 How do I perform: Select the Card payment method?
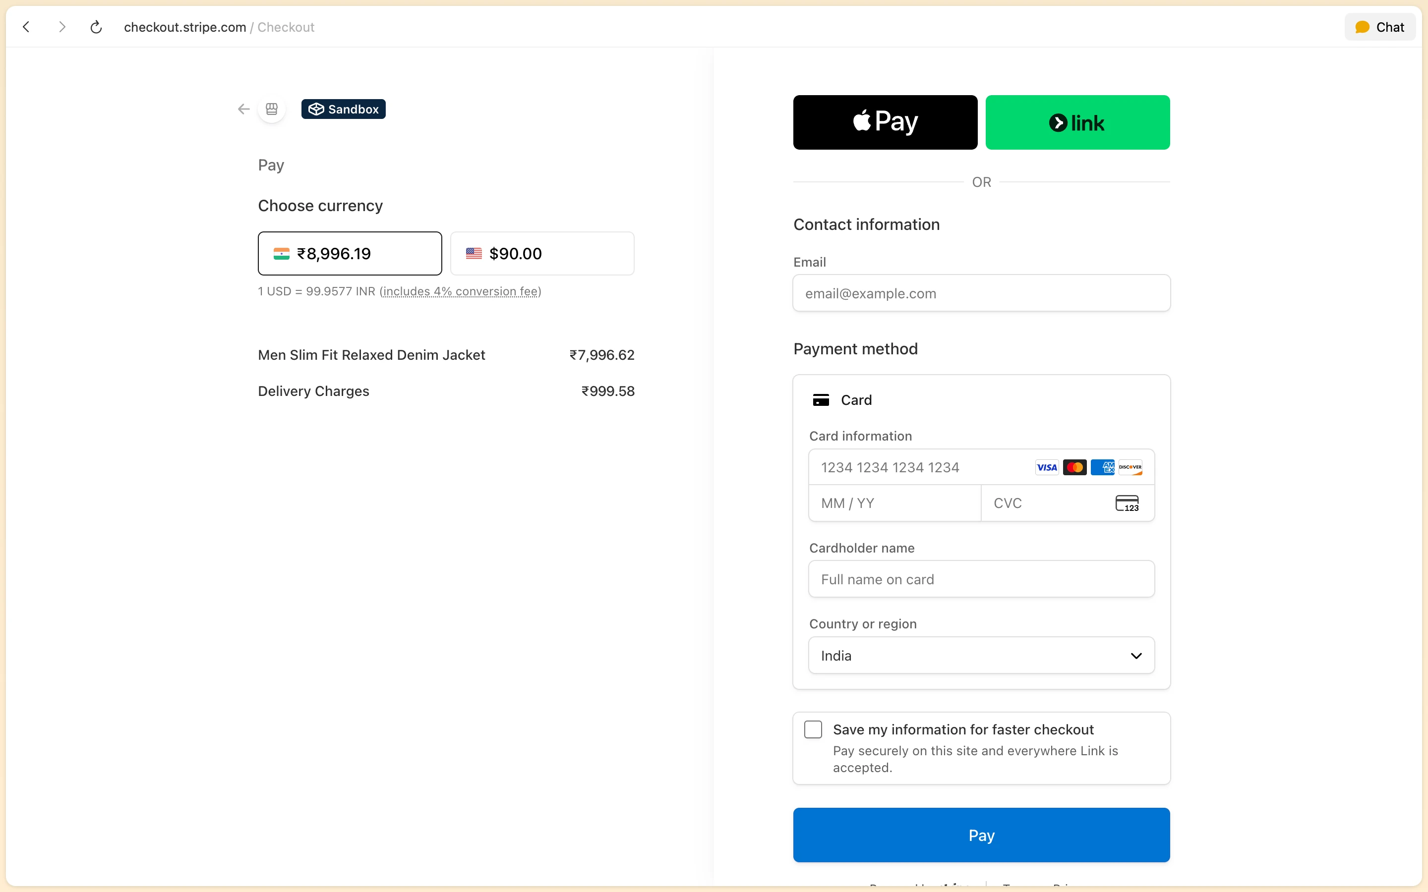[981, 400]
